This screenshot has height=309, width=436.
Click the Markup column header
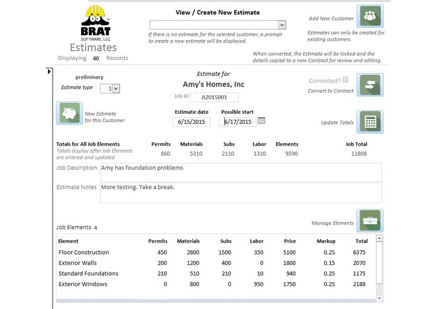[x=326, y=241]
